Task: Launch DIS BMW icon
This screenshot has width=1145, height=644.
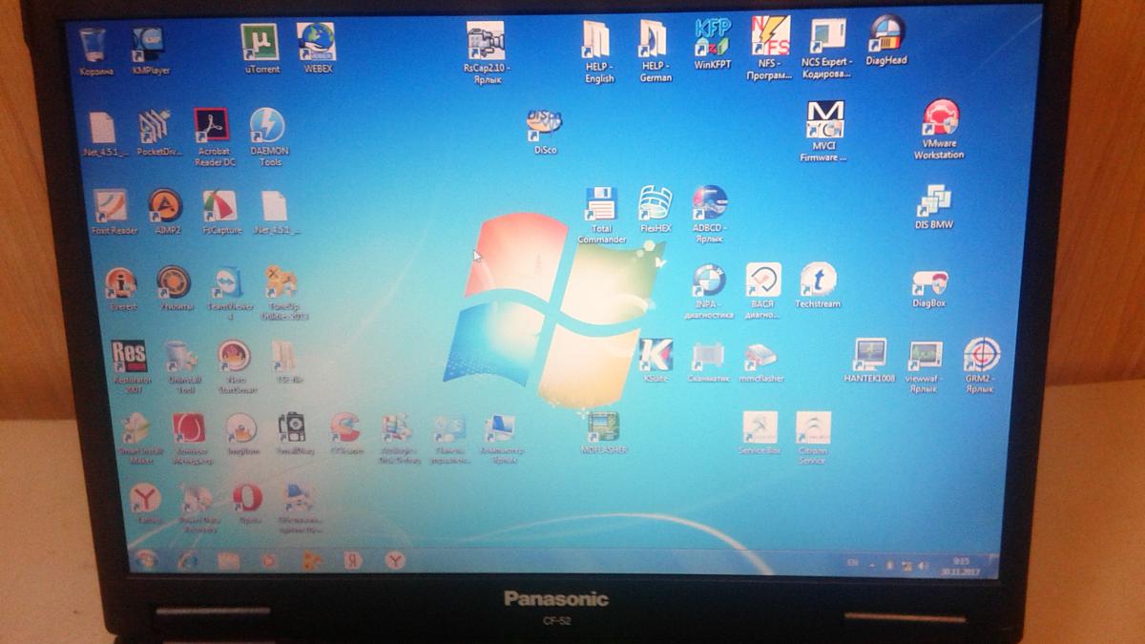Action: [x=933, y=202]
